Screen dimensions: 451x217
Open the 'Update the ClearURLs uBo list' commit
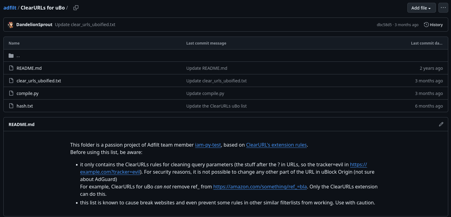(216, 106)
